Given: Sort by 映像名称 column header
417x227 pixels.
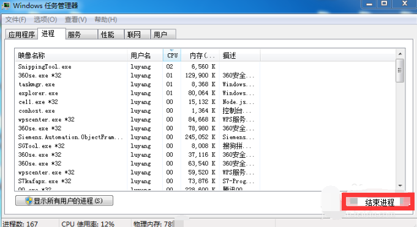Looking at the screenshot, I should point(71,55).
